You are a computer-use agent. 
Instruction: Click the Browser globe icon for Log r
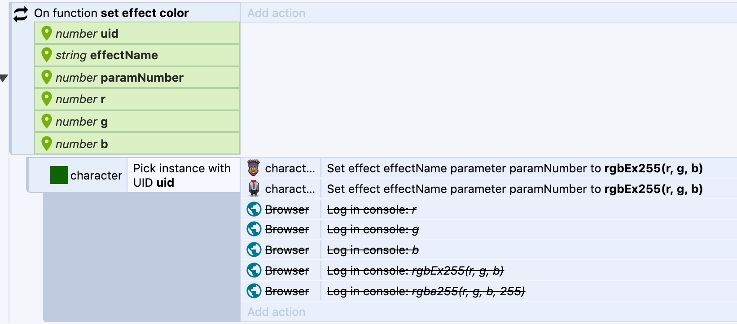[254, 209]
